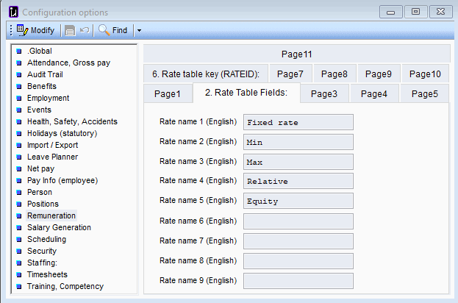Image resolution: width=458 pixels, height=303 pixels.
Task: Click the empty Rate name 6 input field
Action: (298, 221)
